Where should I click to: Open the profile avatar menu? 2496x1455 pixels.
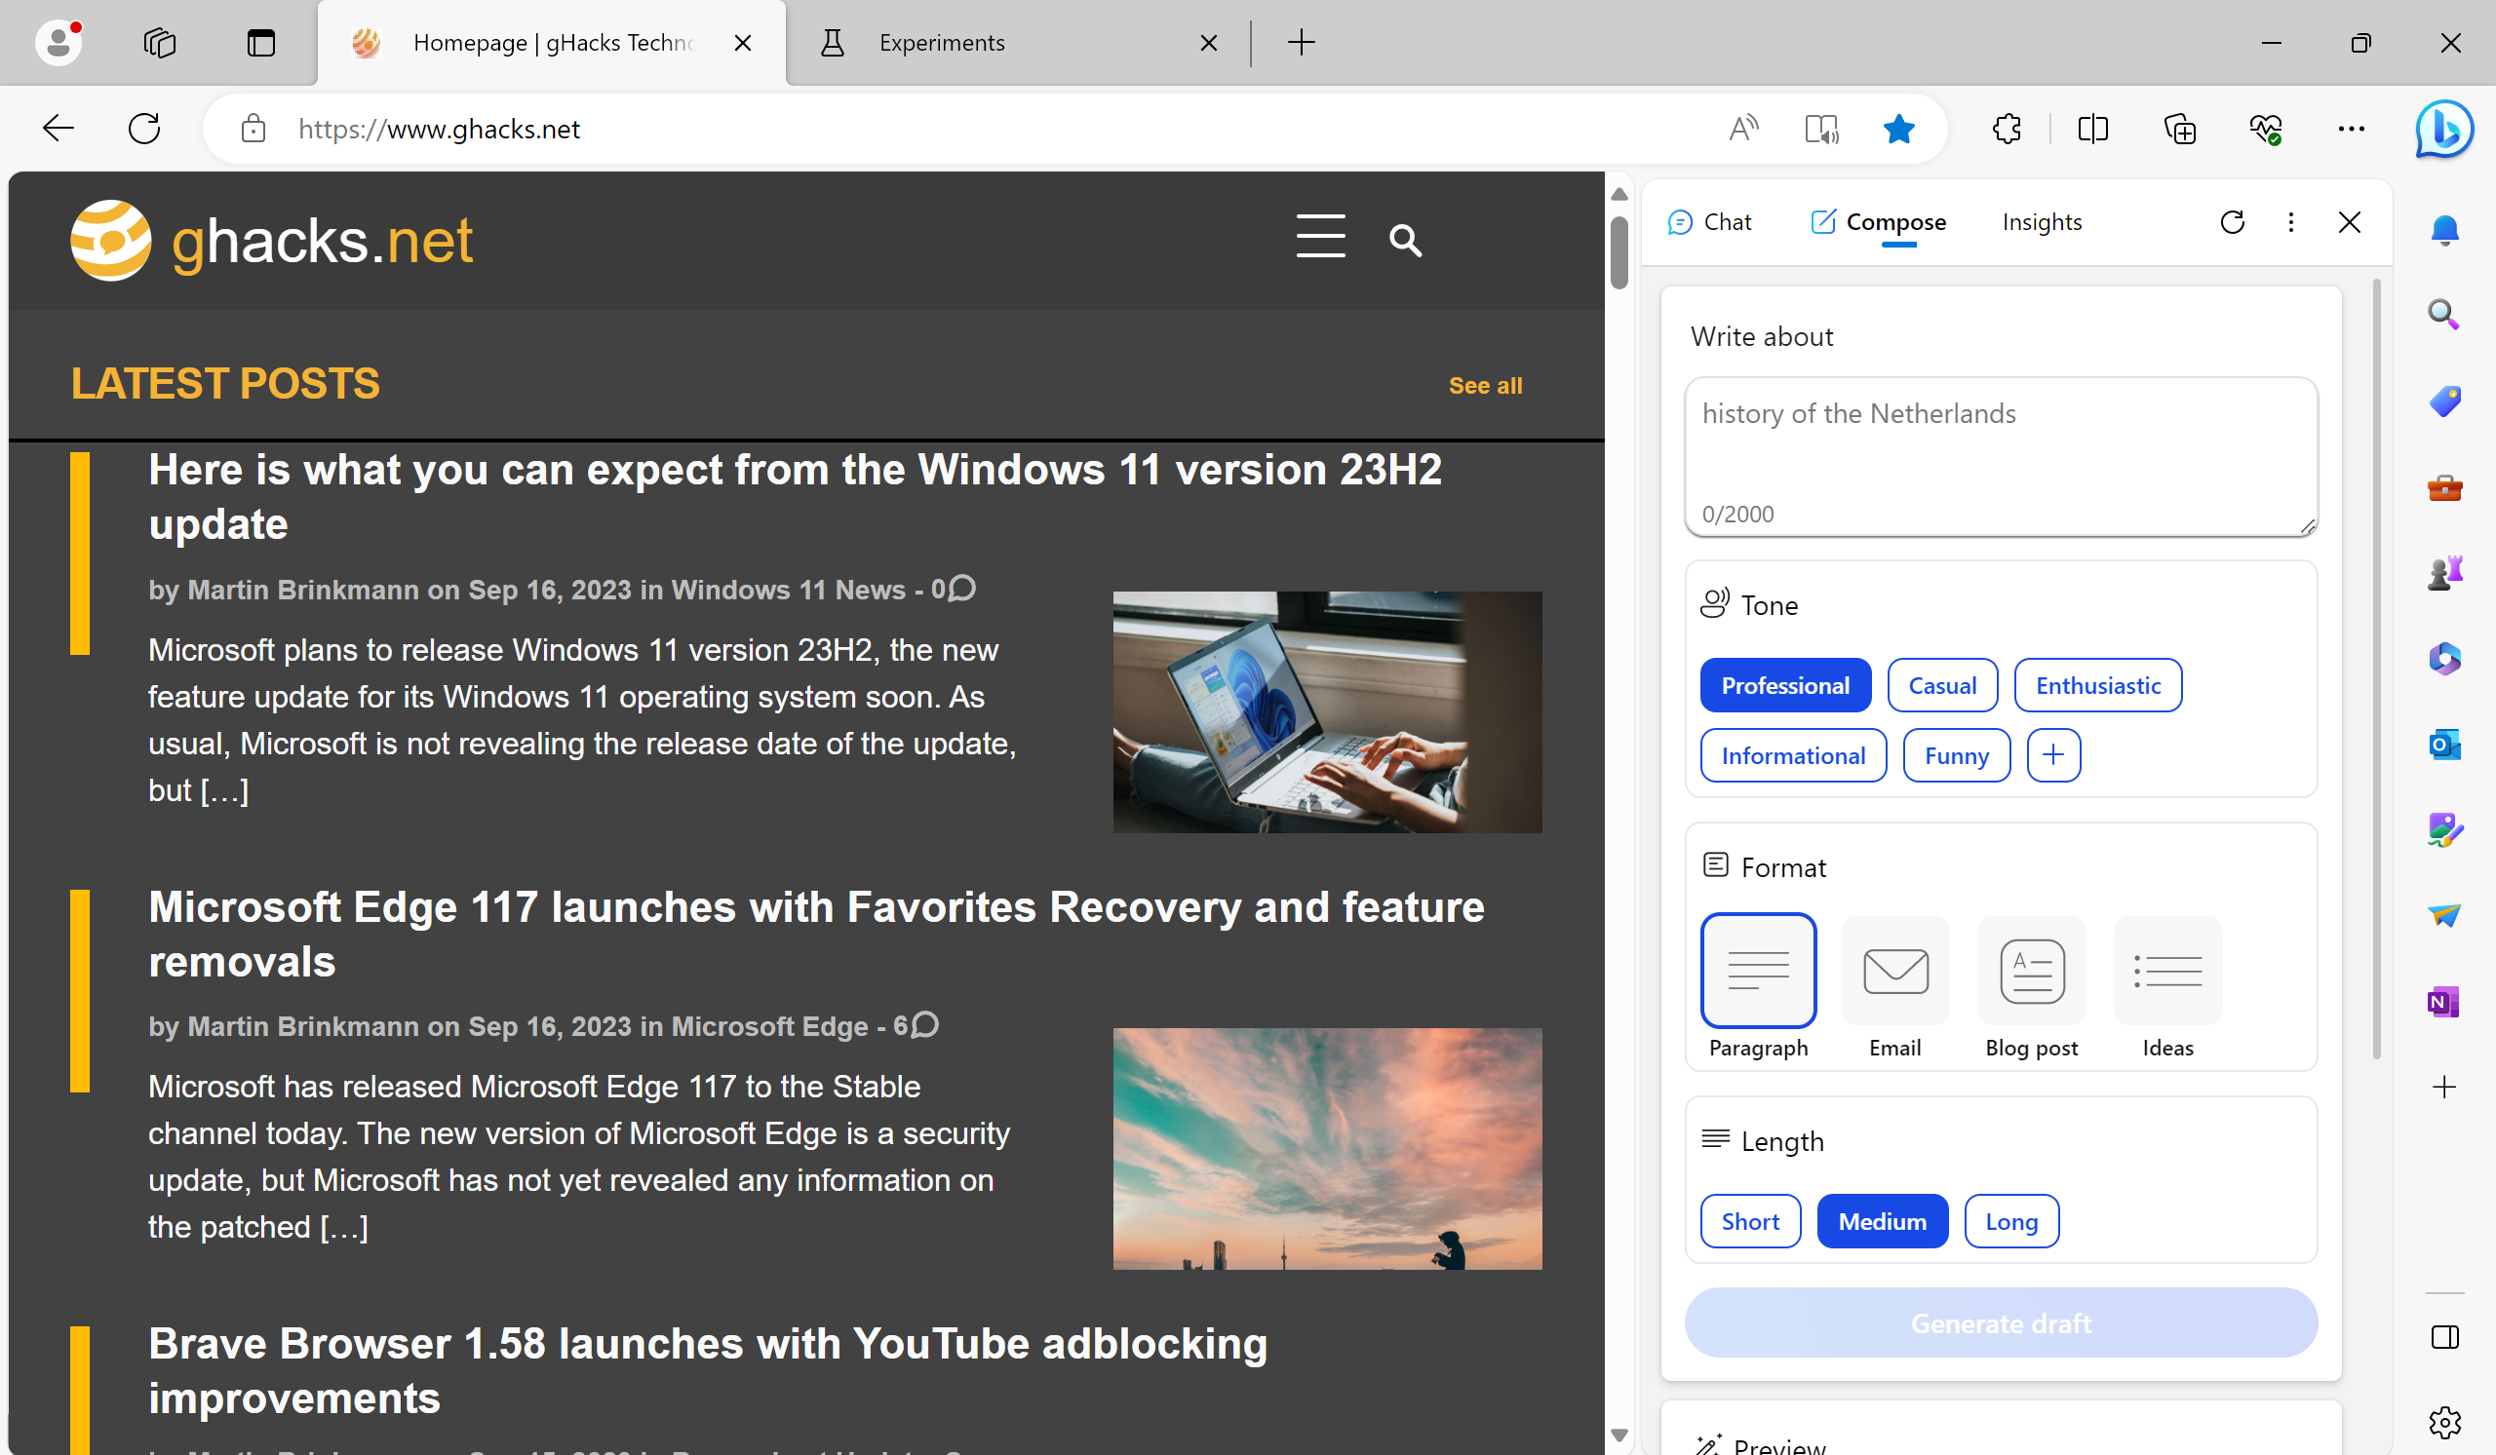58,43
